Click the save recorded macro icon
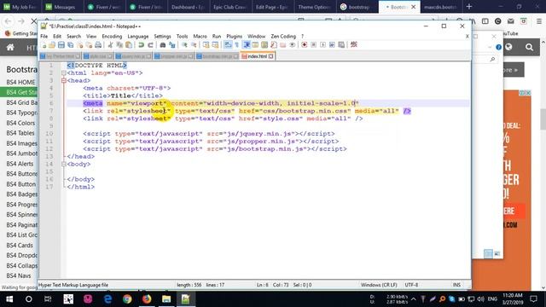 341,44
